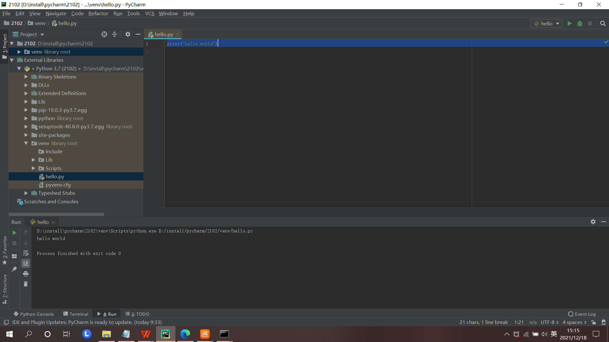Click the green Run button in top toolbar
The width and height of the screenshot is (609, 342).
[569, 23]
